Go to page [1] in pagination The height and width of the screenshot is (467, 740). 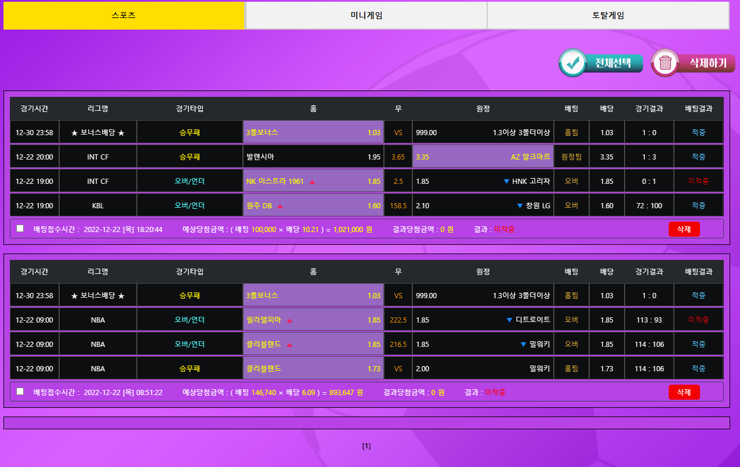click(367, 446)
